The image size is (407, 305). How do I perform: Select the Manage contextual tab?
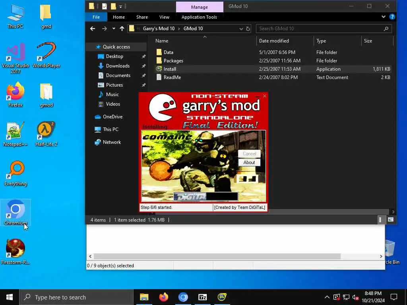point(200,7)
